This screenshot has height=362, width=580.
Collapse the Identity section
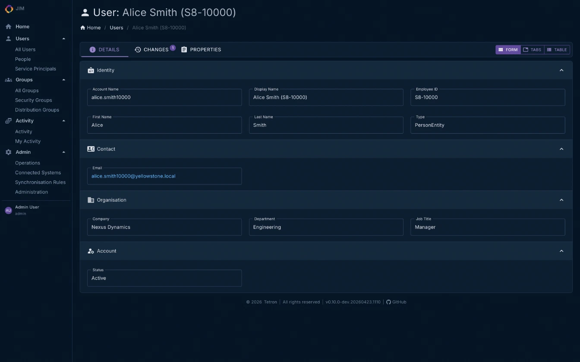point(561,70)
